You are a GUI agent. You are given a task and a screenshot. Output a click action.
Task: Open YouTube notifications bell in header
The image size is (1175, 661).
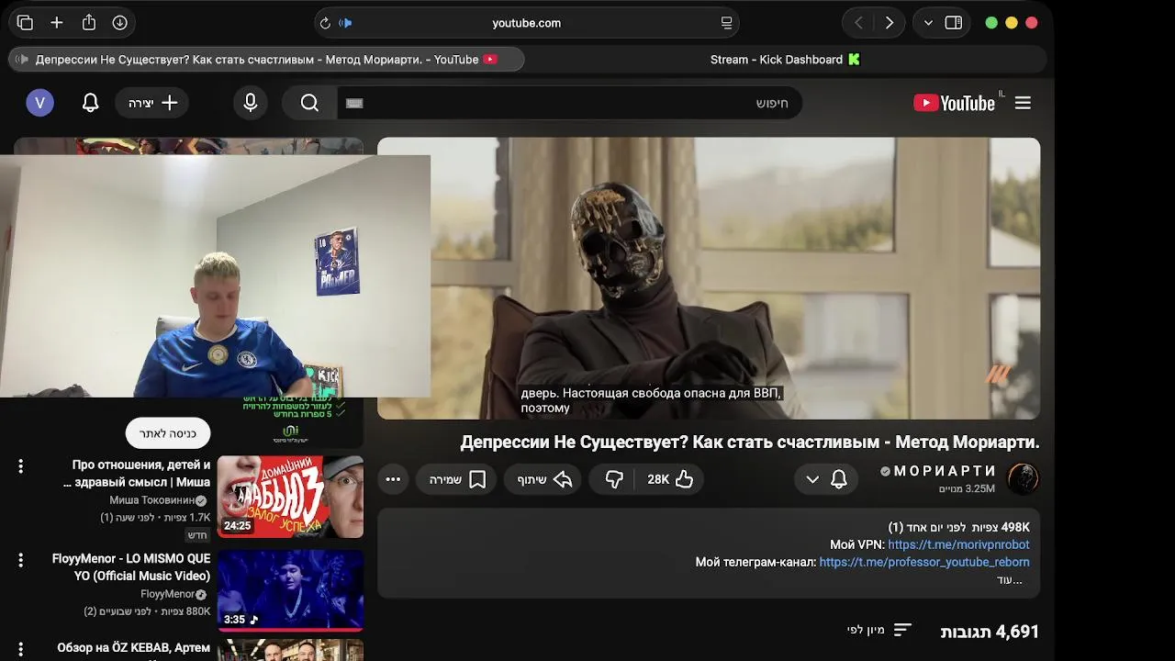[x=90, y=103]
